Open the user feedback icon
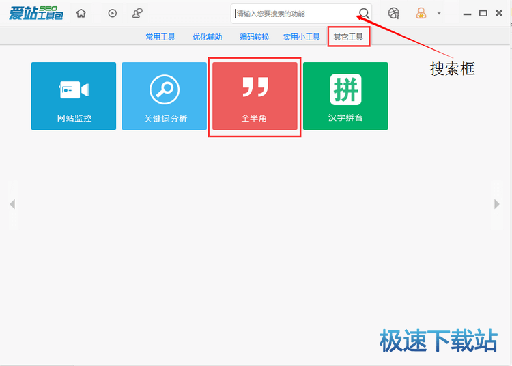 click(137, 14)
